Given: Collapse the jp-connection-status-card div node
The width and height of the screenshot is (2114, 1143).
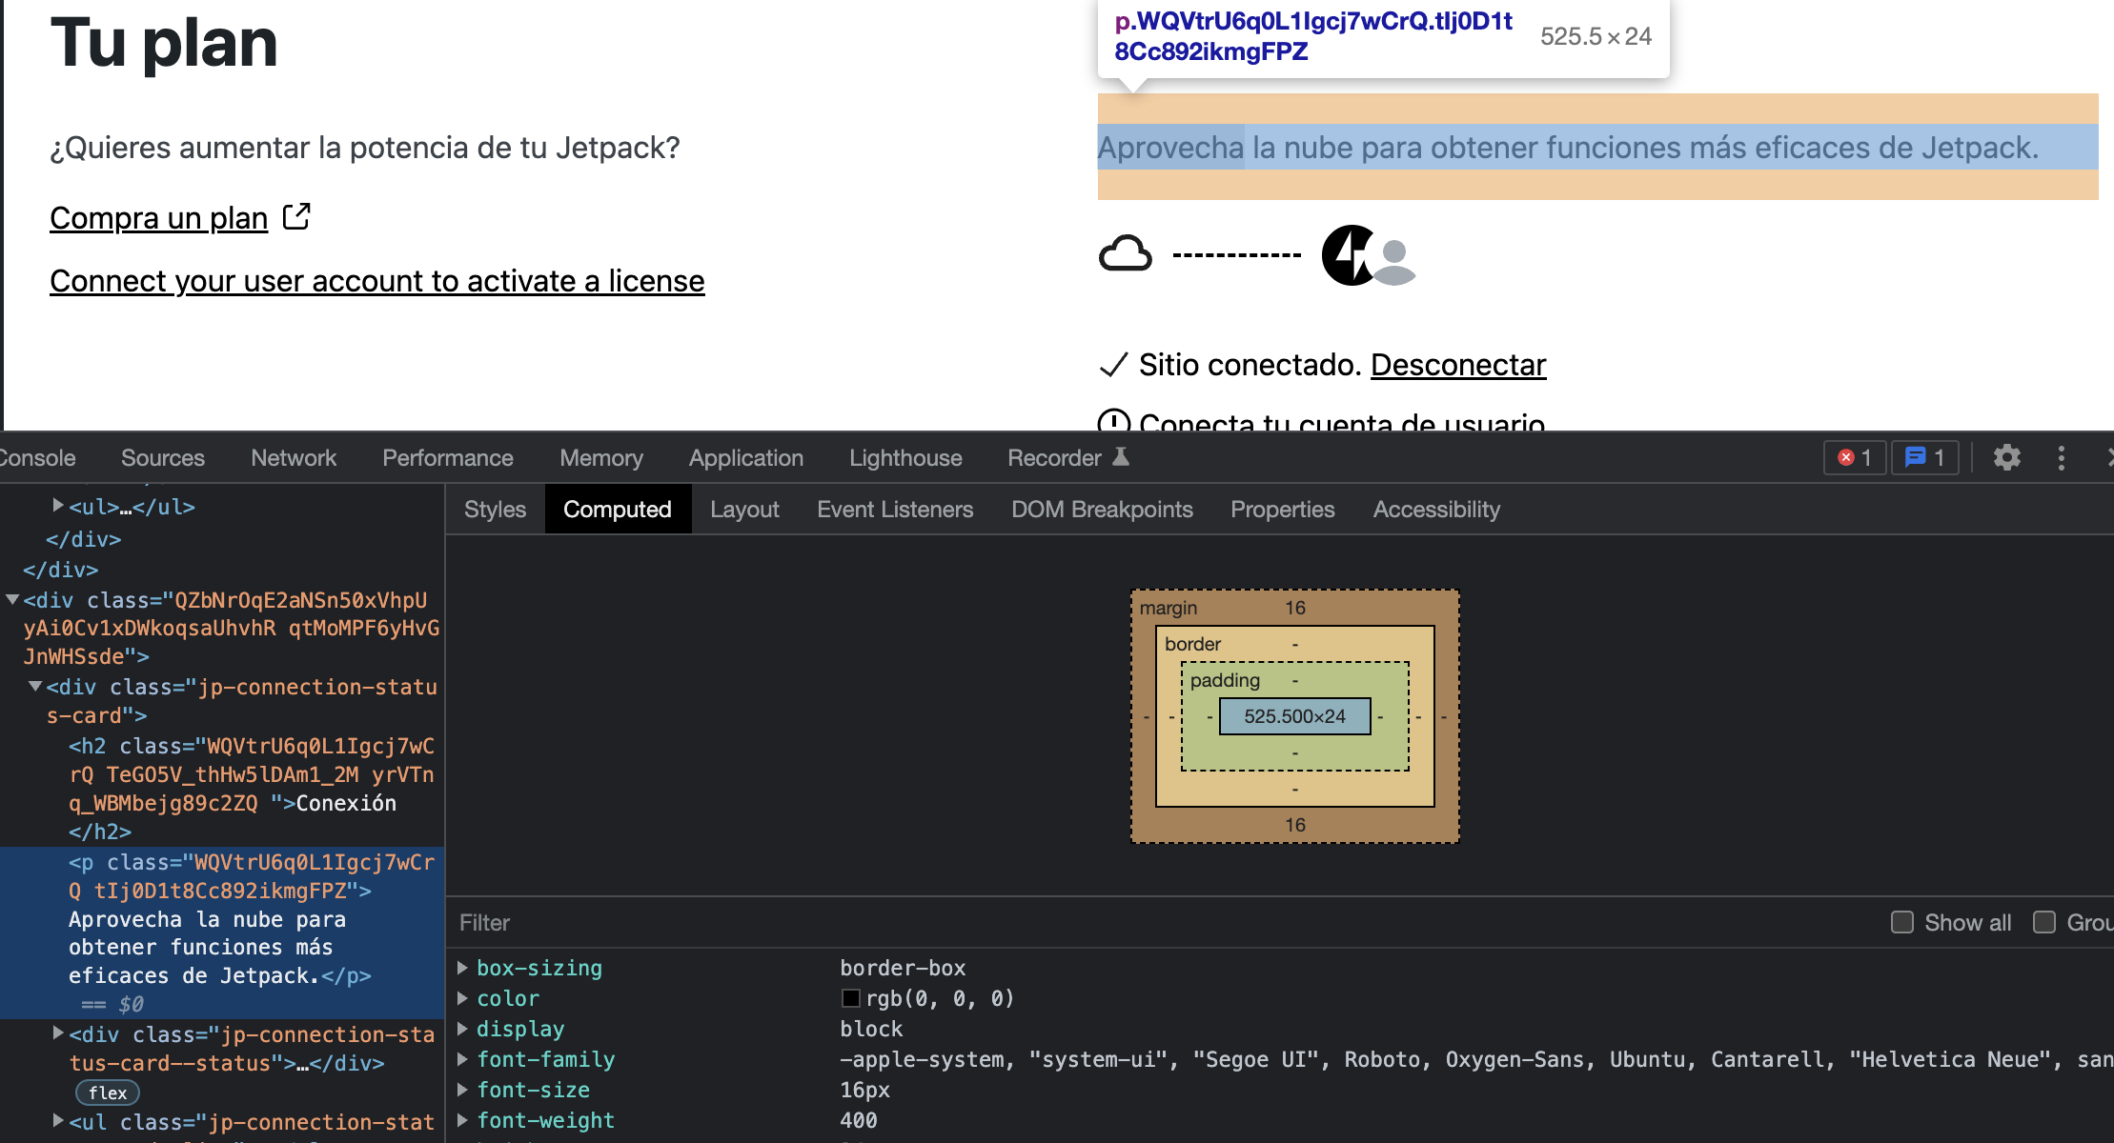Looking at the screenshot, I should click(x=35, y=686).
